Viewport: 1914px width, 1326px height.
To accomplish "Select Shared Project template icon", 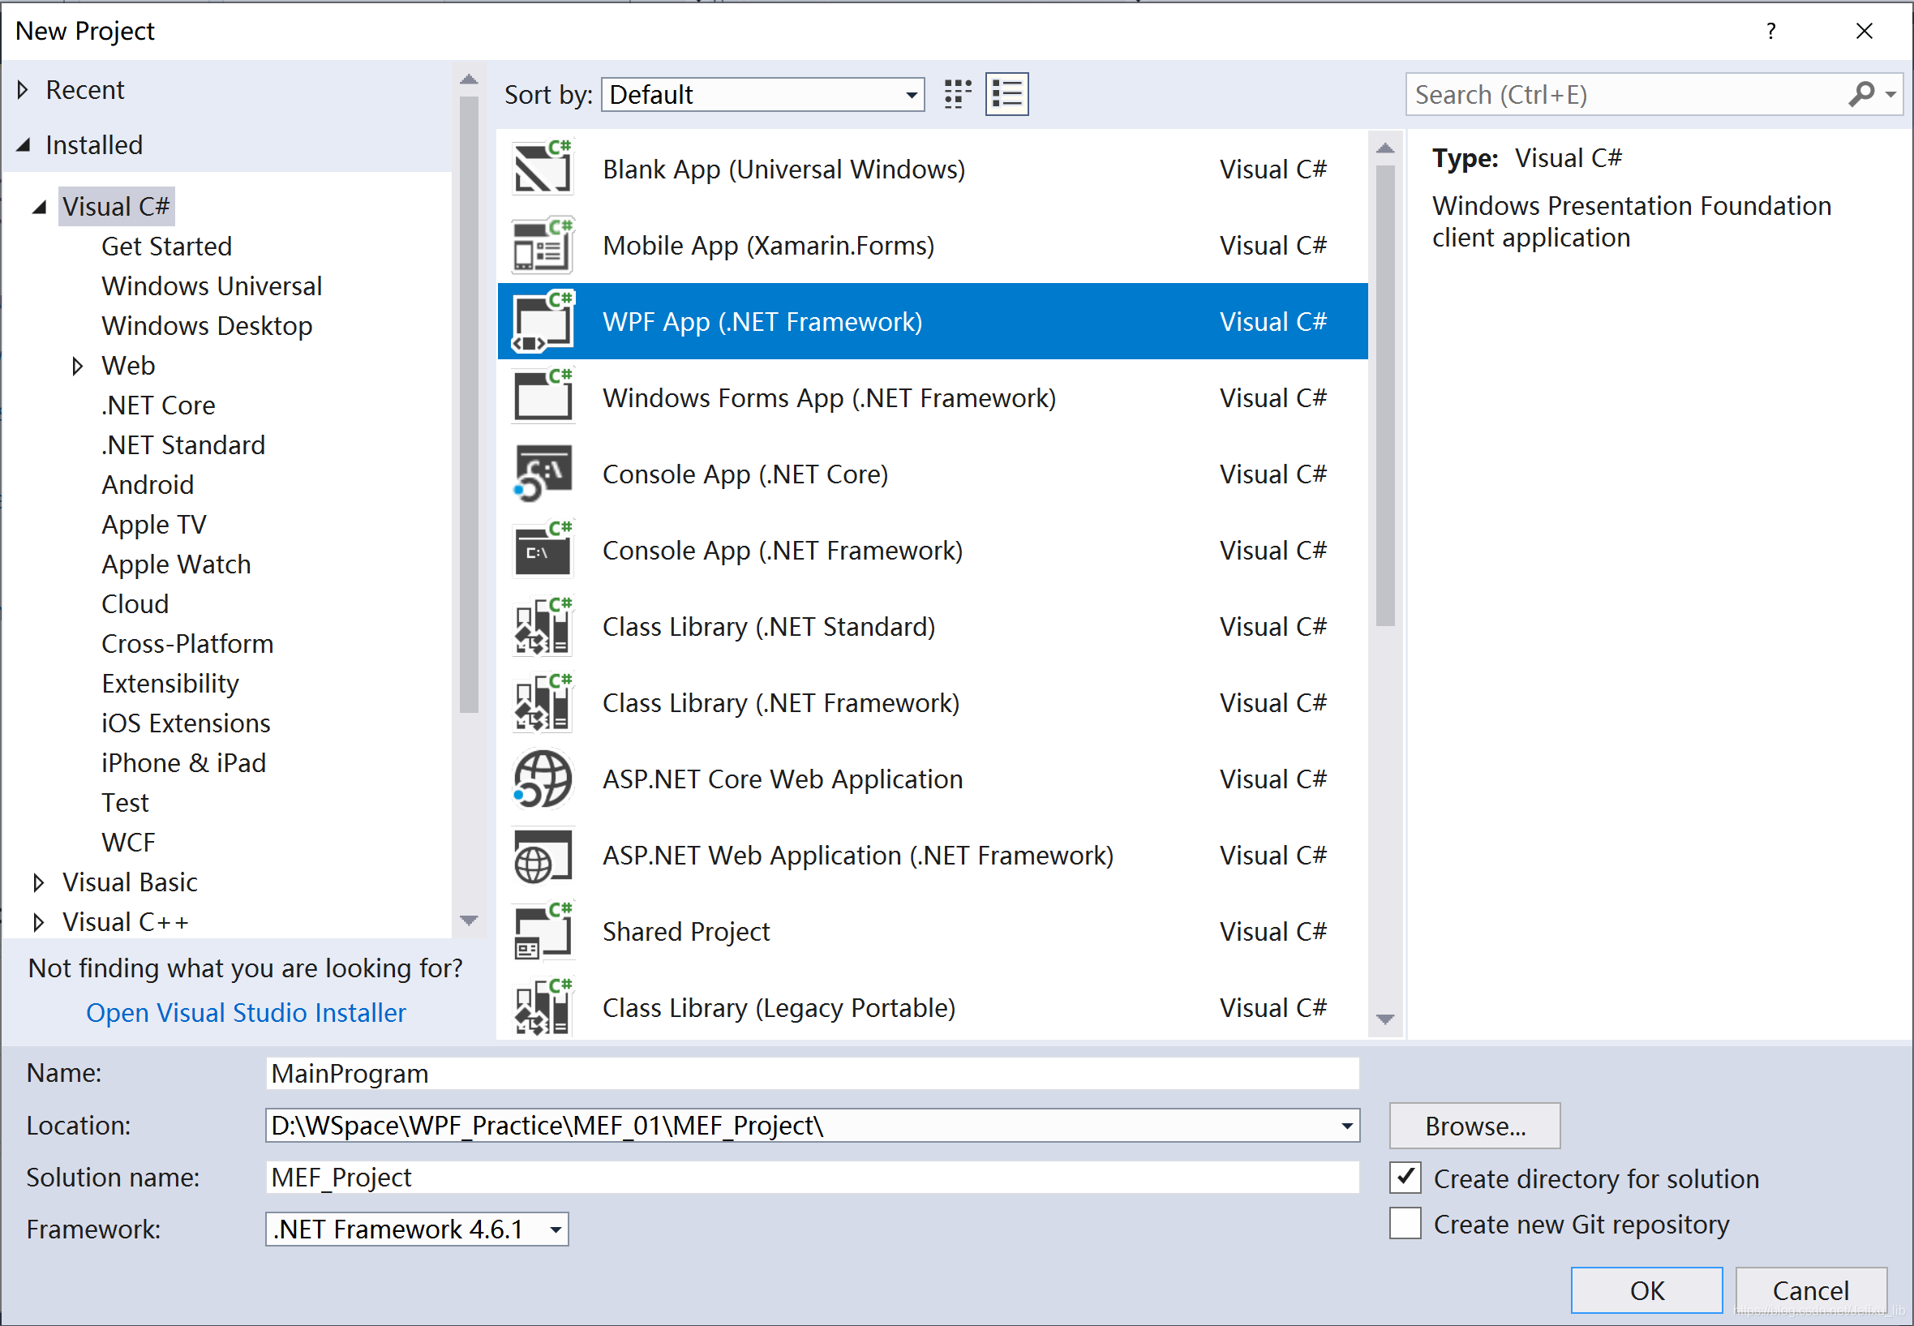I will 543,931.
